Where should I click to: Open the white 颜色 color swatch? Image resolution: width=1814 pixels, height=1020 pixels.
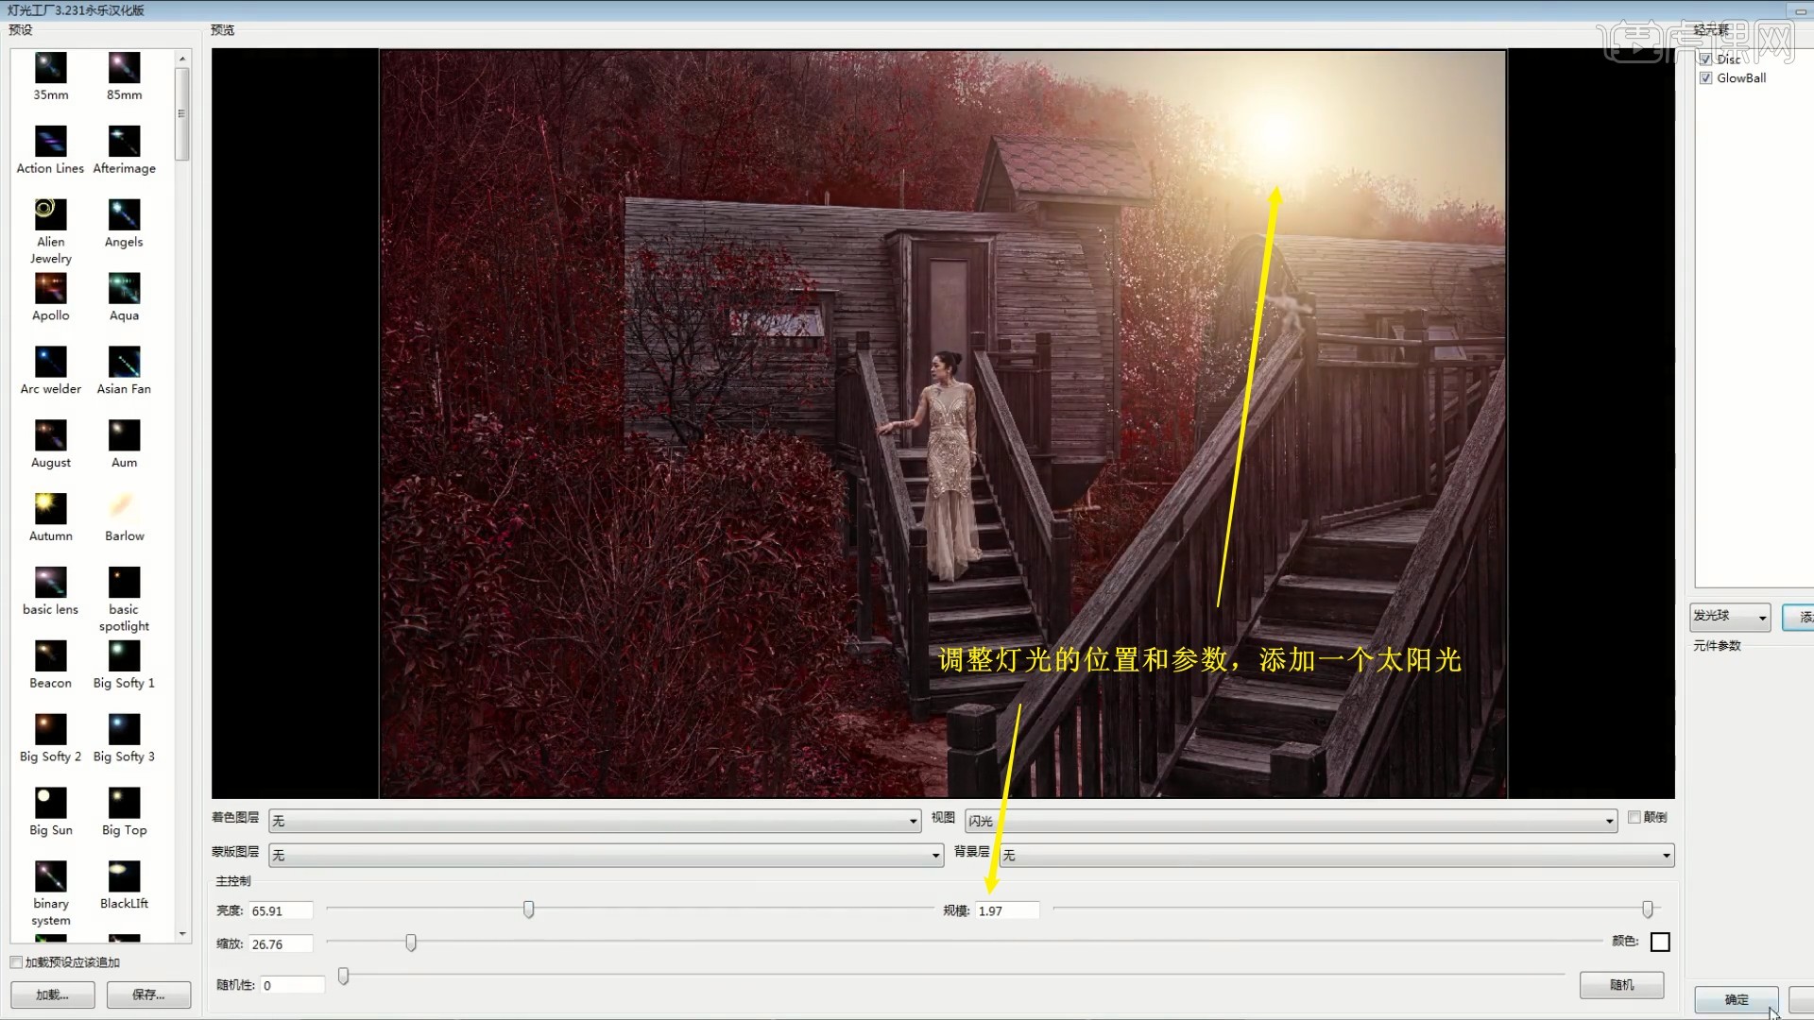[x=1660, y=942]
